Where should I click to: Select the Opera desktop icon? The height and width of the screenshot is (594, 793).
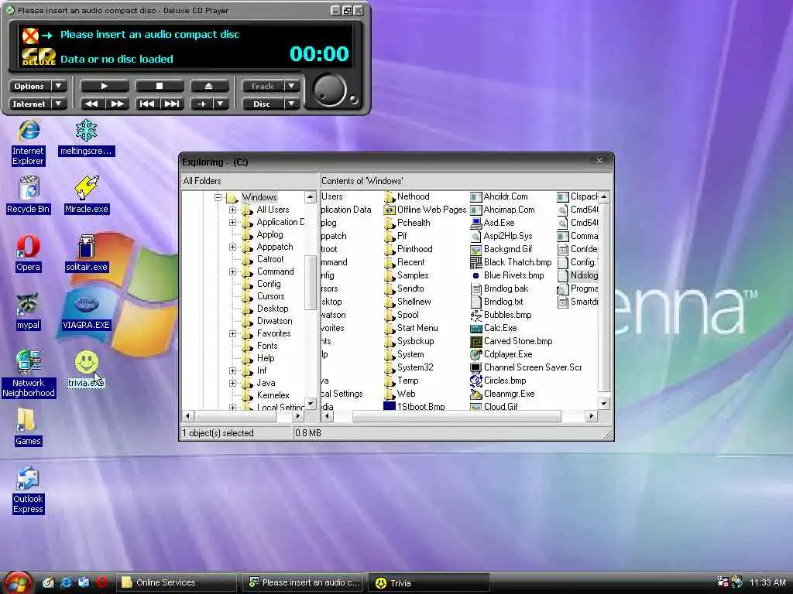click(x=29, y=254)
